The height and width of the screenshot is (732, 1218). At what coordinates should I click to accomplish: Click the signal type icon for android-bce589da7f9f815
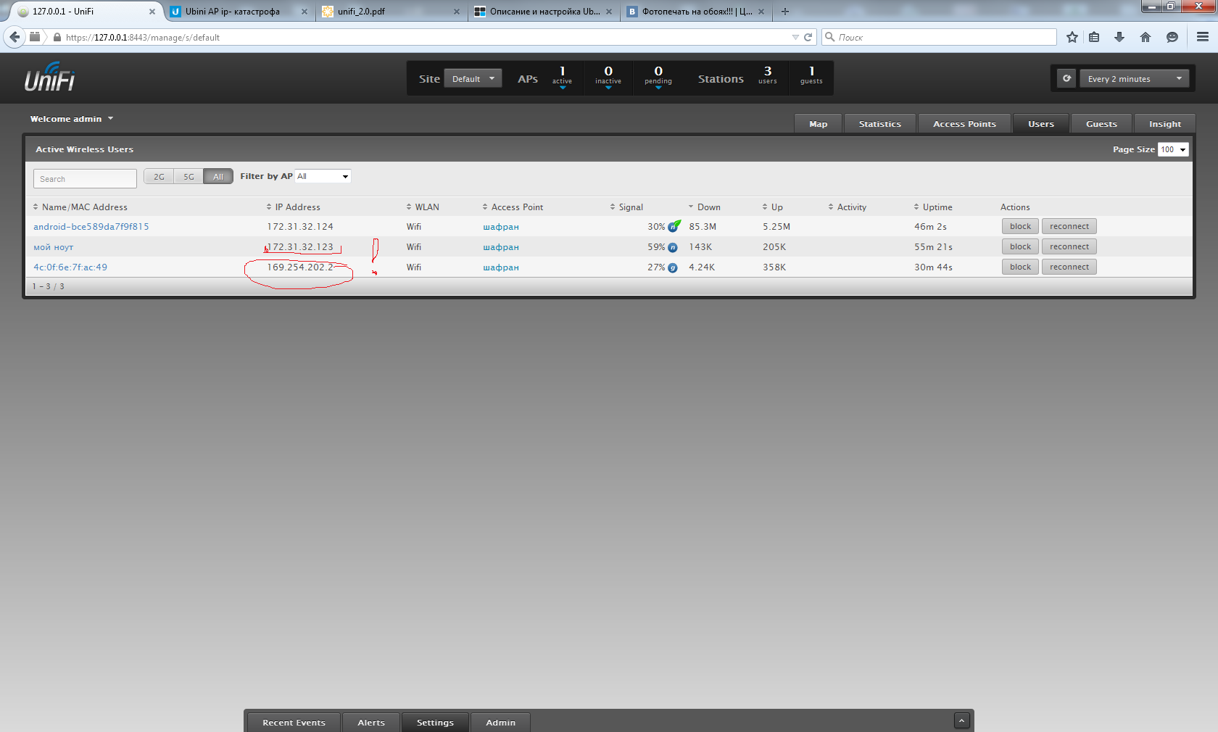[x=674, y=226]
